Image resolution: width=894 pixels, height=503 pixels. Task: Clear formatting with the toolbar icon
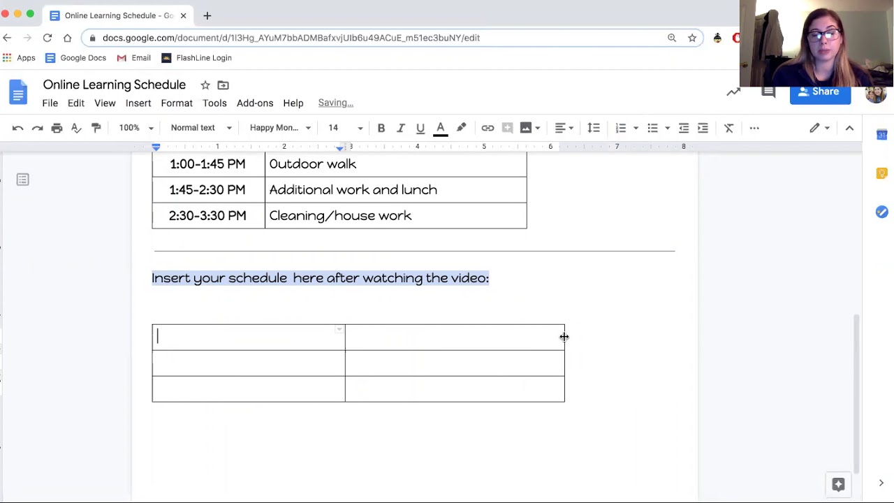pyautogui.click(x=728, y=128)
